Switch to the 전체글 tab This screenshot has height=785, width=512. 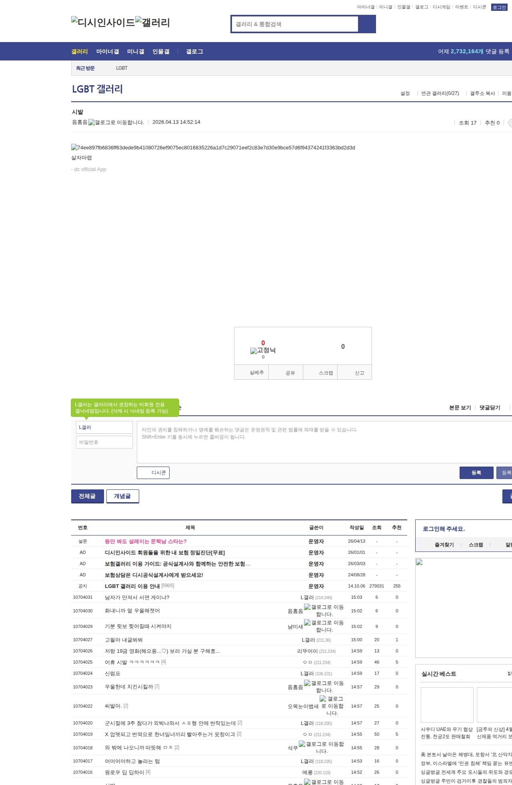(x=88, y=496)
